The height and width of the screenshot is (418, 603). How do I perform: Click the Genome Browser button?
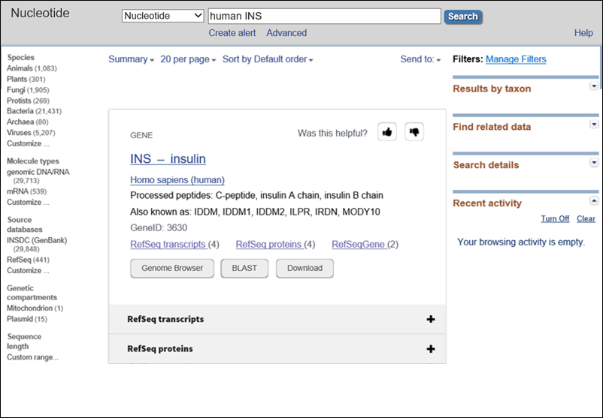tap(172, 269)
